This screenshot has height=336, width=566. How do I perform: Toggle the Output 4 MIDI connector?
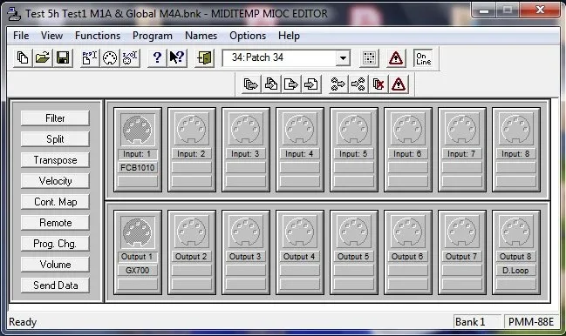(300, 232)
